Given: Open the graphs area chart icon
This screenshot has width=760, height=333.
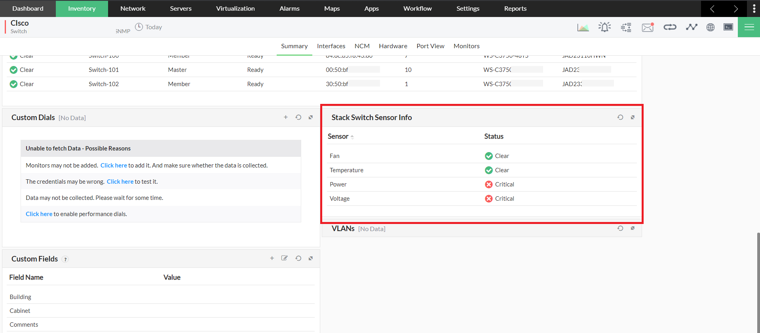Looking at the screenshot, I should [583, 27].
